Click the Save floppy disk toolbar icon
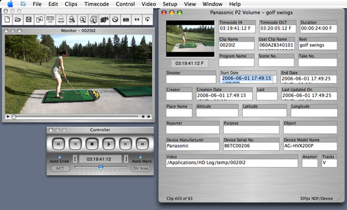Viewport: 347px width, 210px height. 28,20
